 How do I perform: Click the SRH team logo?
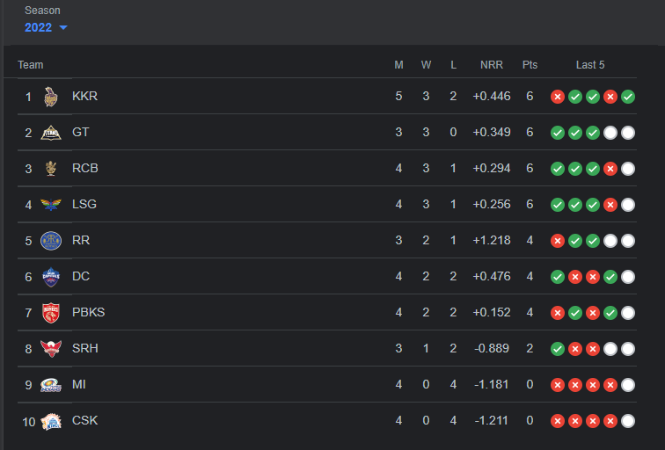click(51, 349)
